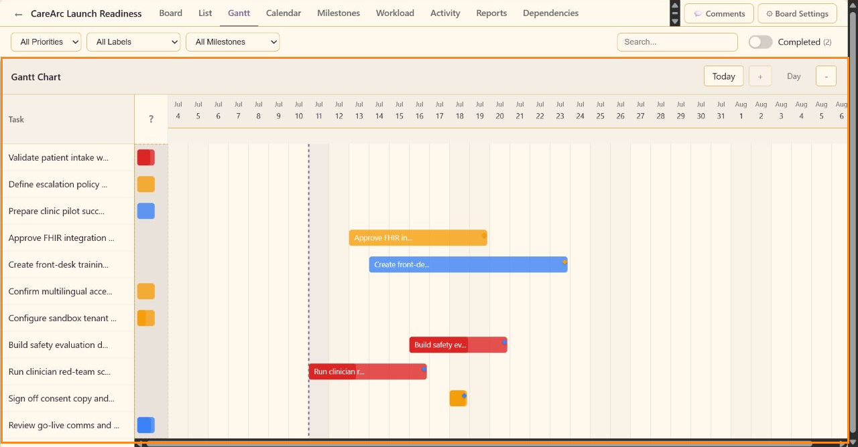The height and width of the screenshot is (447, 858).
Task: Click the end handle of Run clinician bar
Action: pyautogui.click(x=424, y=369)
